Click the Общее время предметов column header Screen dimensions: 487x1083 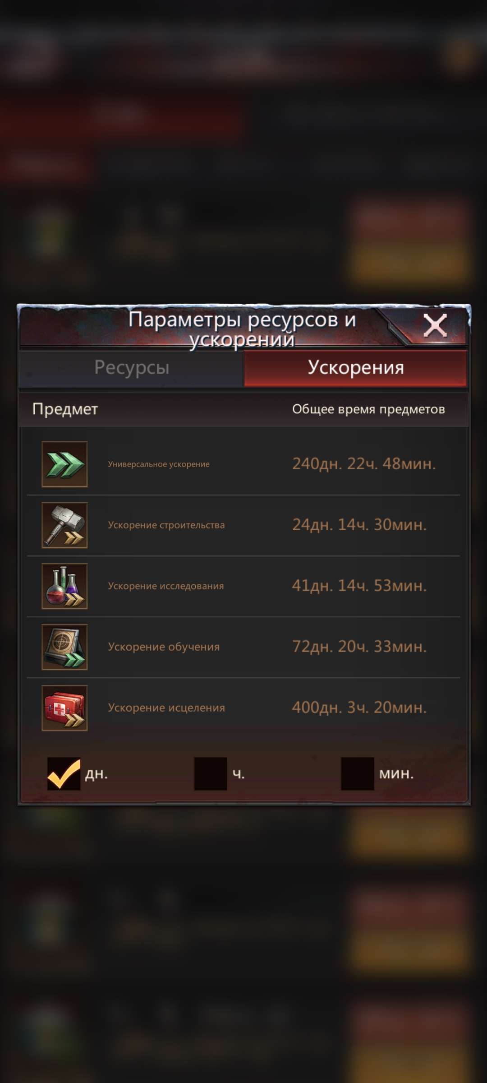point(368,409)
